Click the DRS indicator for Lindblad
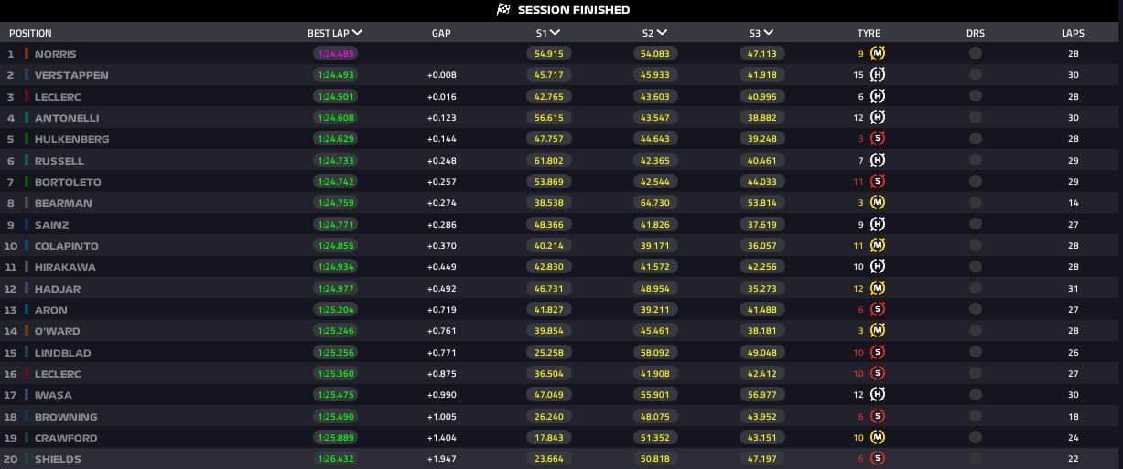This screenshot has height=469, width=1123. pos(976,353)
